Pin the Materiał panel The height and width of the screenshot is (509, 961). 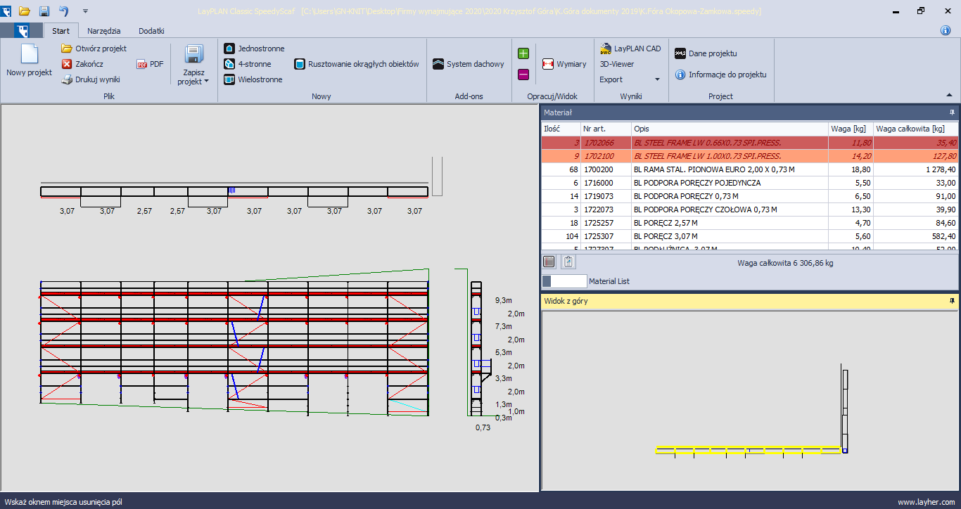(953, 112)
